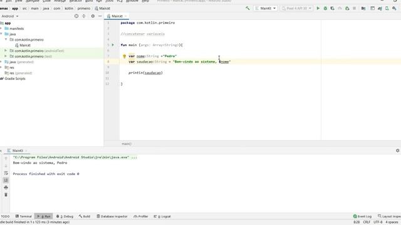Viewport: 401px width, 225px height.
Task: Open Project panel gear options
Action: [x=93, y=16]
